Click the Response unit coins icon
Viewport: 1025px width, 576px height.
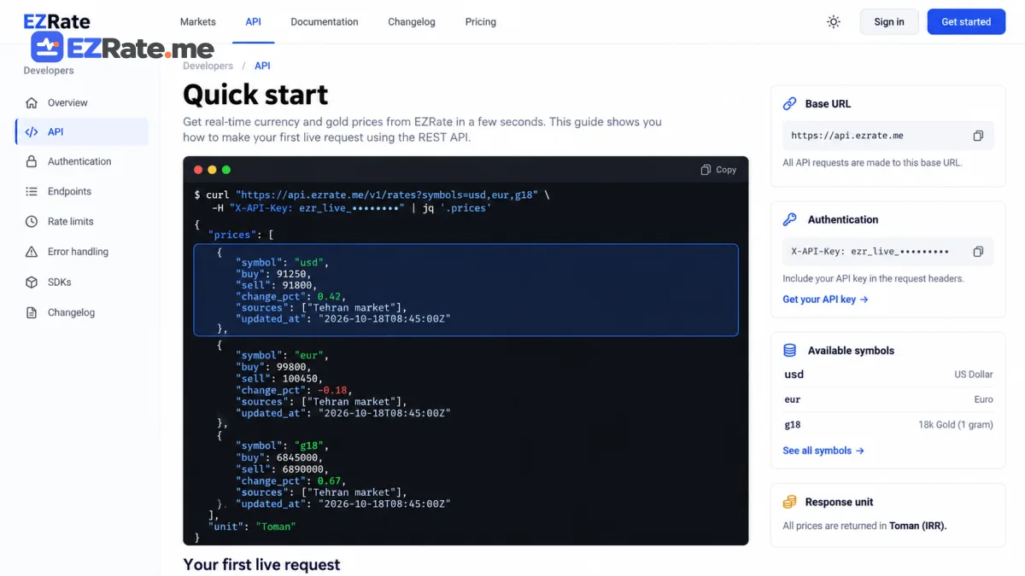pyautogui.click(x=790, y=503)
